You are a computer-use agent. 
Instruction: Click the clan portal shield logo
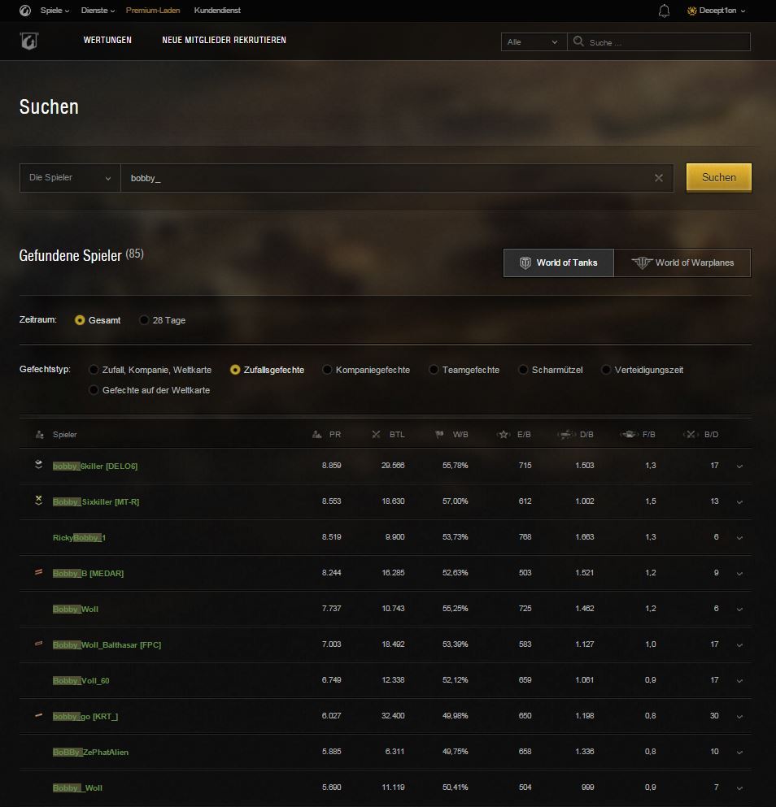tap(28, 41)
